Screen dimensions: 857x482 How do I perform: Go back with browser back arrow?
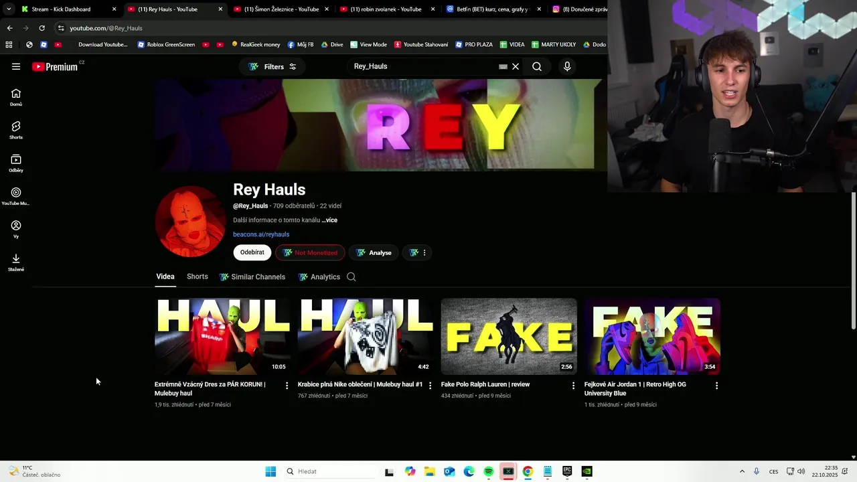[9, 28]
